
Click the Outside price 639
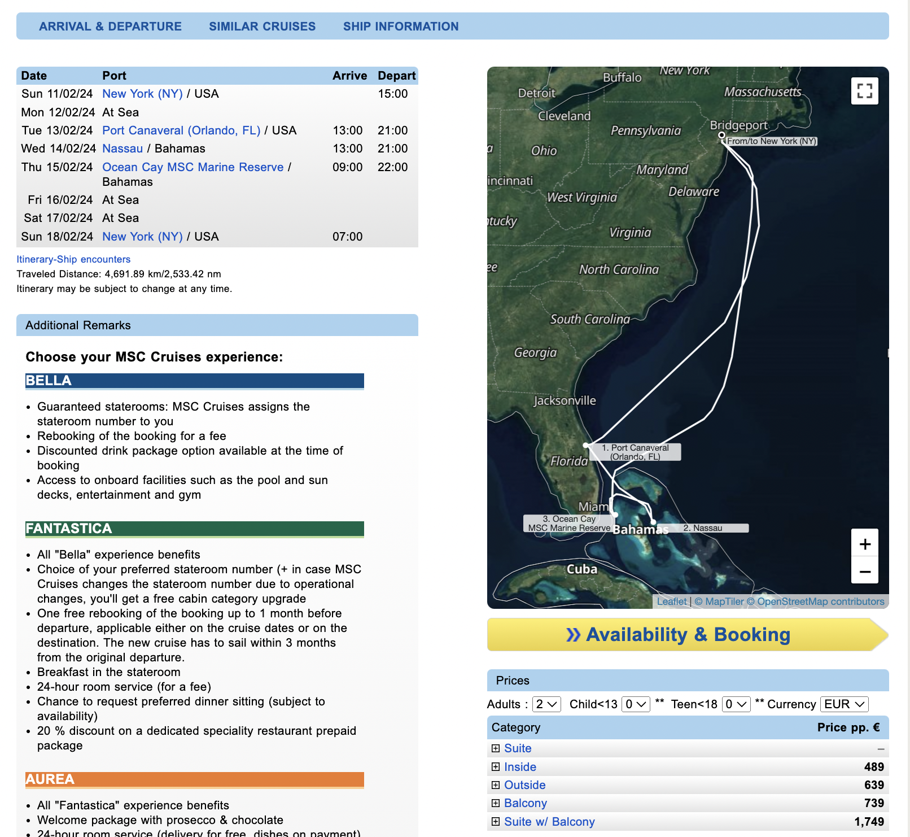(874, 785)
